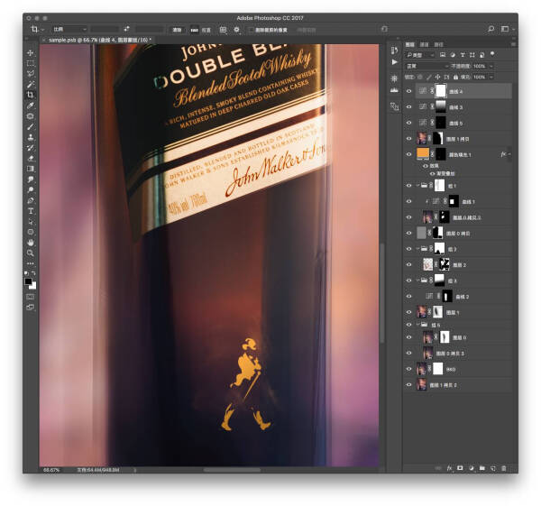Screen dimensions: 541x506
Task: Open the opacity slider dropdown arrow
Action: point(491,66)
